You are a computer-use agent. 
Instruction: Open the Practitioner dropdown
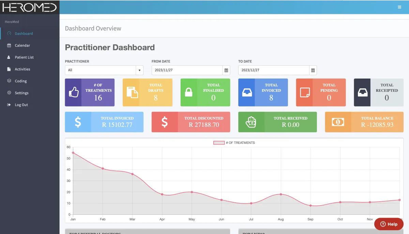click(x=104, y=70)
